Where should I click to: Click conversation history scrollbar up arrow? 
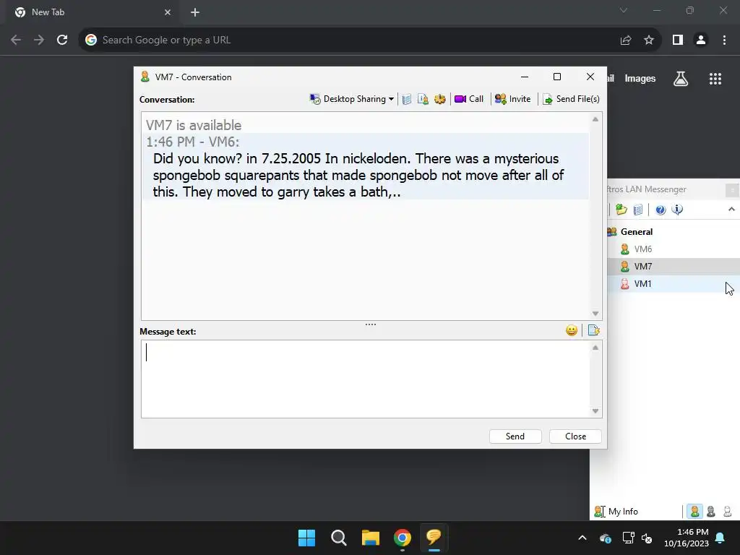coord(595,119)
